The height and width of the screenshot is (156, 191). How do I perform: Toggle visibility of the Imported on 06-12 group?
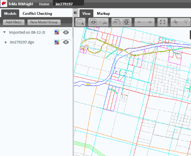66,32
